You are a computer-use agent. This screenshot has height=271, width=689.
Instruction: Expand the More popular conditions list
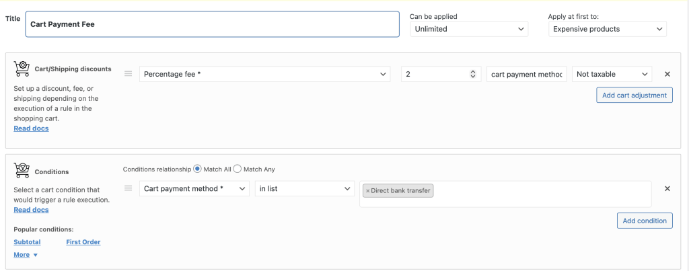coord(26,255)
